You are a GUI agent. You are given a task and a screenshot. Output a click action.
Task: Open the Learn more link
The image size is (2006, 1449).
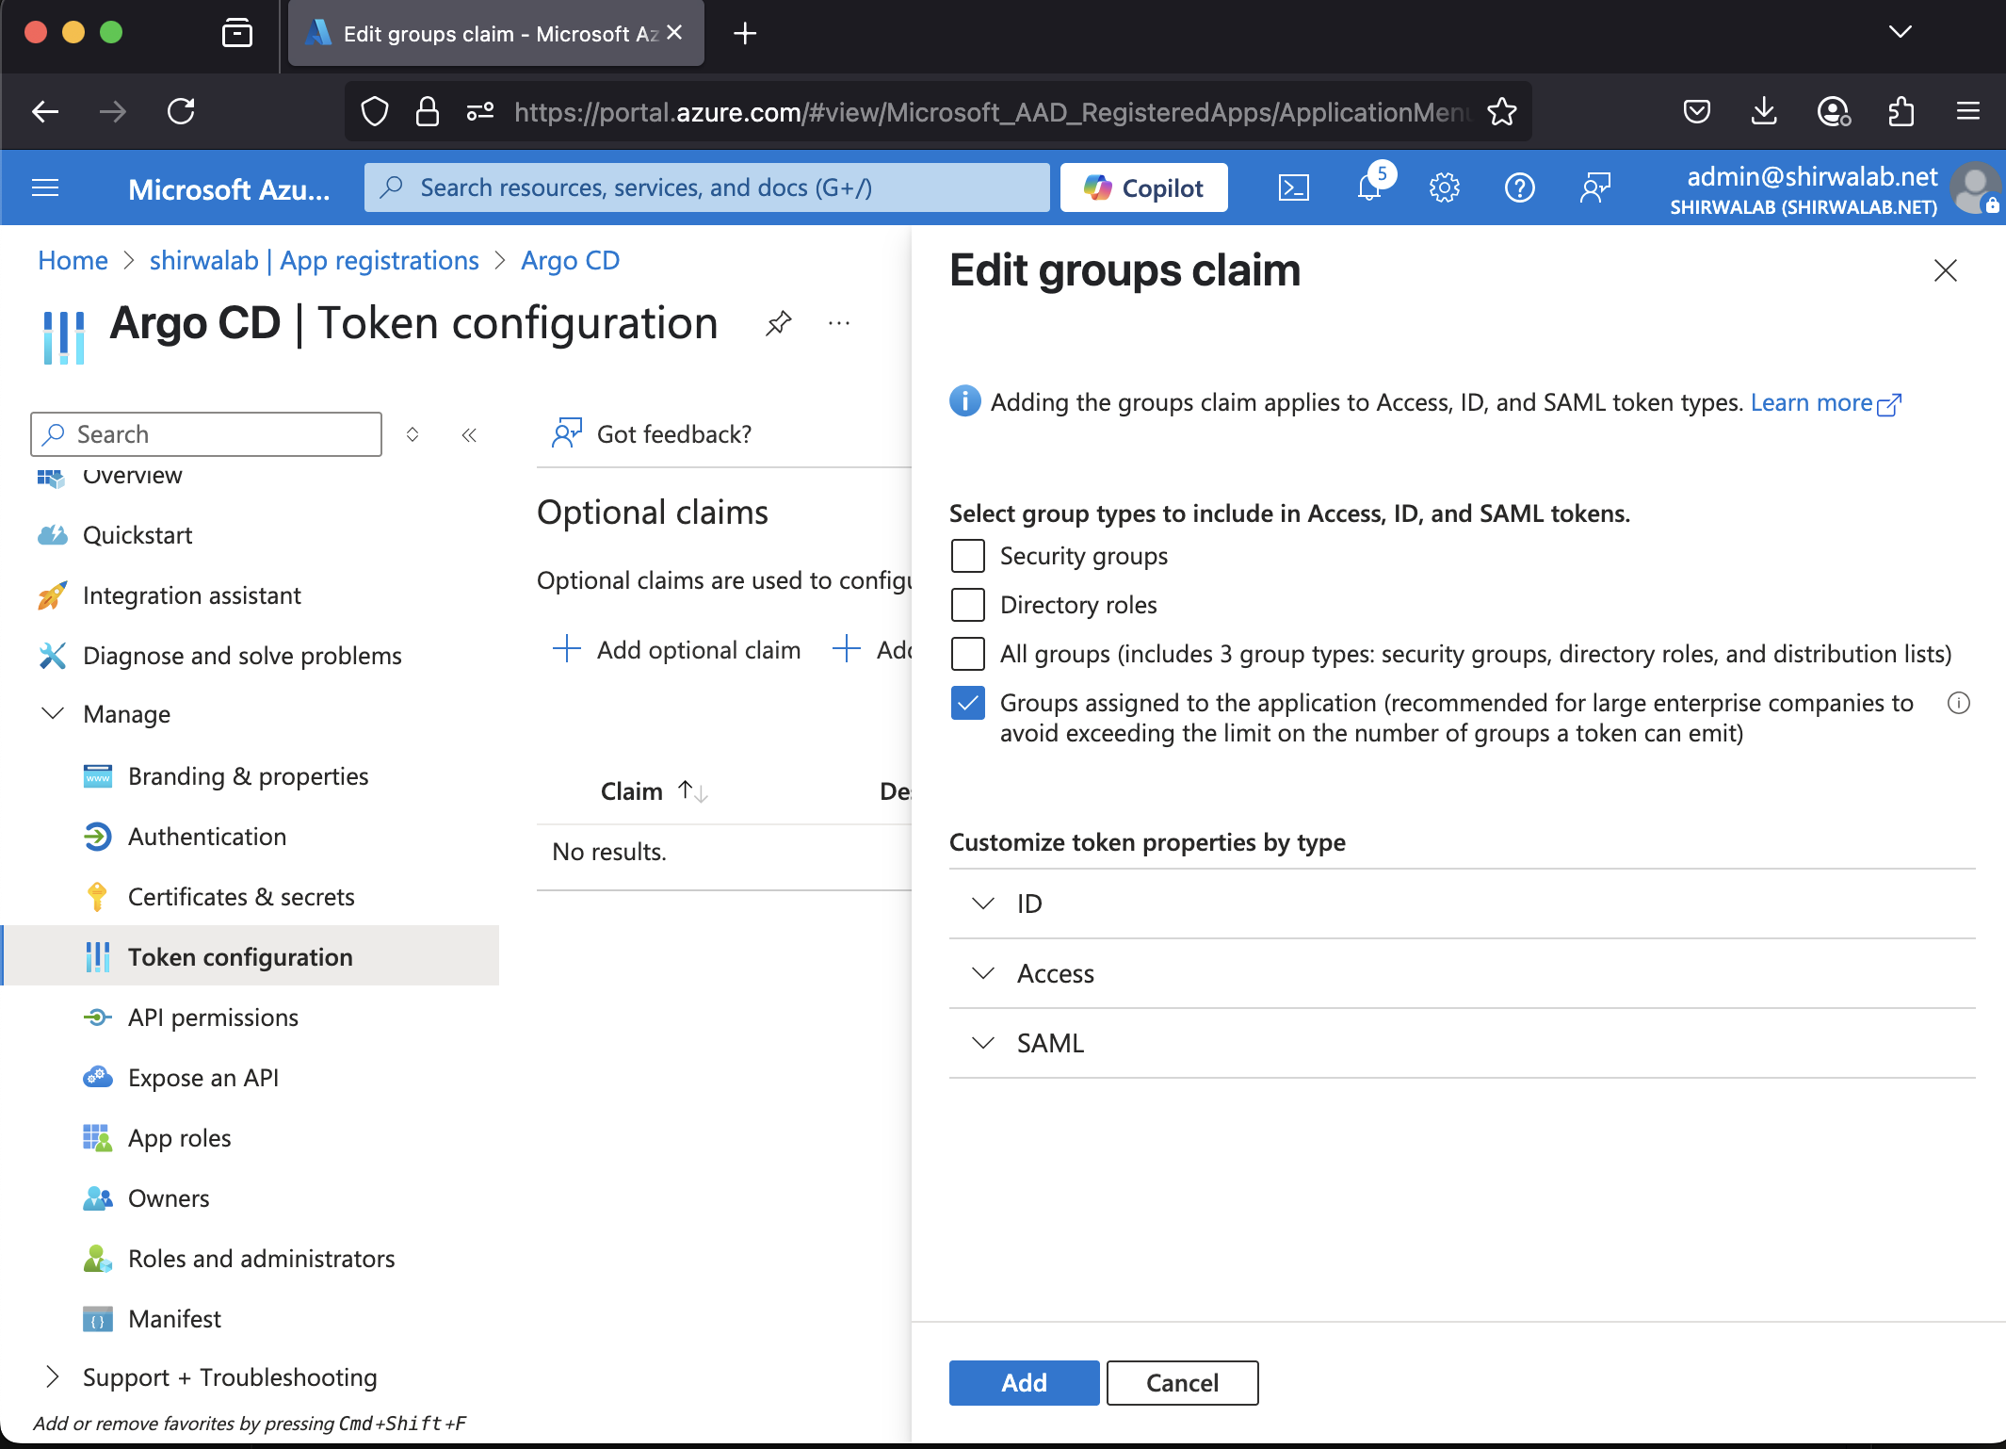pyautogui.click(x=1826, y=403)
